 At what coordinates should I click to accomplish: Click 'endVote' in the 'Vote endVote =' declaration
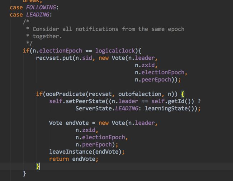[77, 123]
